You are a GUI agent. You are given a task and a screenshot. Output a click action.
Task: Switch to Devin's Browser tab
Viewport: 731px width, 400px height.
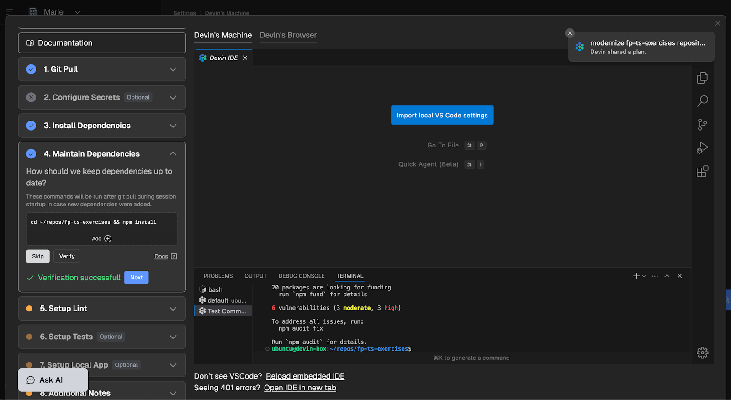[x=288, y=35]
